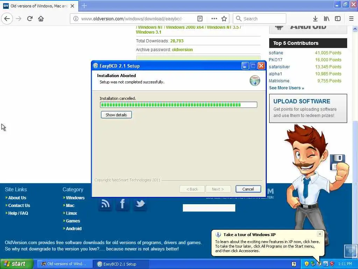
Task: Click yellow security shield tray icon
Action: coord(307,264)
